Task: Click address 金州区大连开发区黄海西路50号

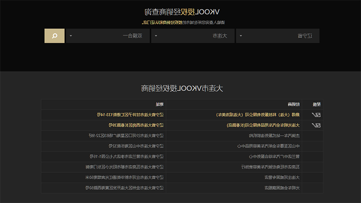Action: (x=125, y=188)
